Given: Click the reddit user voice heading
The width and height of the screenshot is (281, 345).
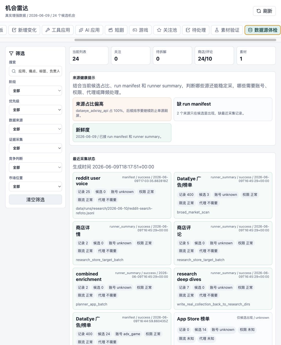Looking at the screenshot, I should coord(88,181).
